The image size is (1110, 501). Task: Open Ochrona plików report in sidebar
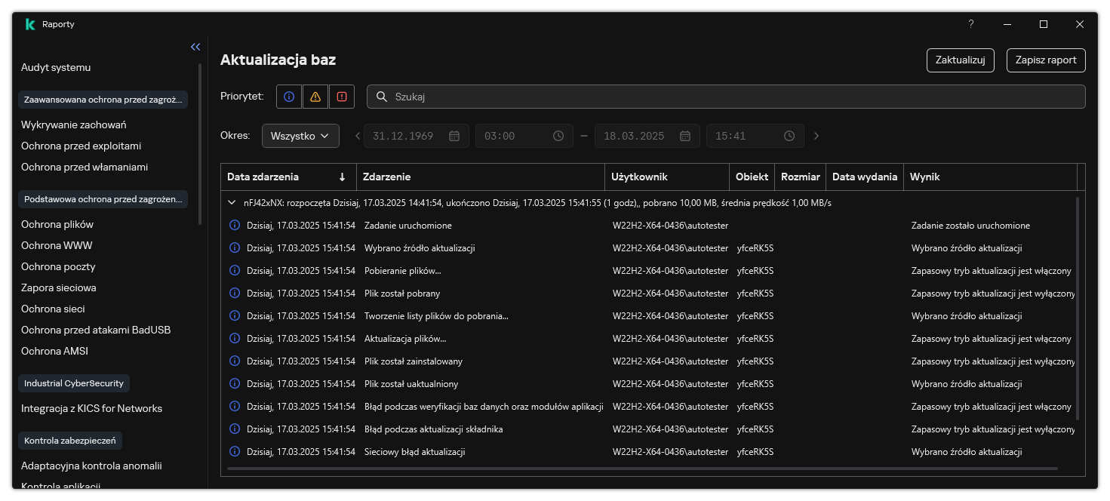57,224
